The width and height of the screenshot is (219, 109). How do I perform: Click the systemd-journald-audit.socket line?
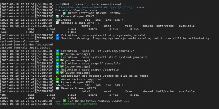click(x=25, y=48)
